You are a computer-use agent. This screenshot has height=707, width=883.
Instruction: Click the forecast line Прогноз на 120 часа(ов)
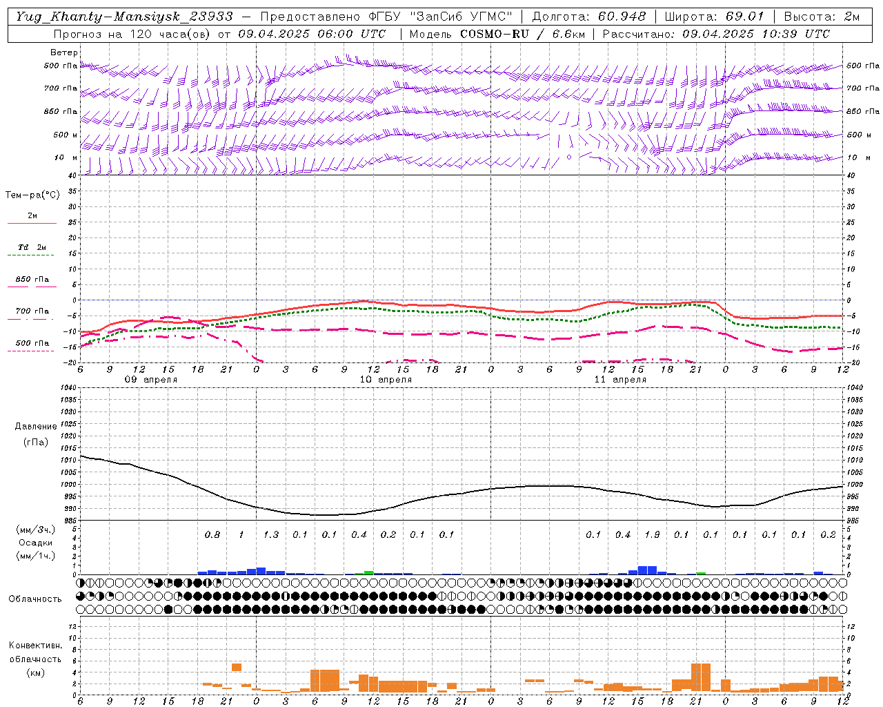click(x=134, y=34)
